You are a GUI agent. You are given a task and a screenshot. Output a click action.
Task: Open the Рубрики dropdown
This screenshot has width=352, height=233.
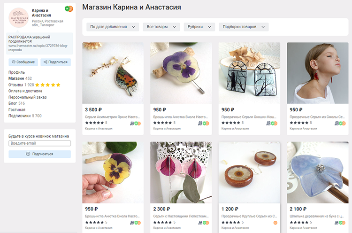tap(199, 27)
